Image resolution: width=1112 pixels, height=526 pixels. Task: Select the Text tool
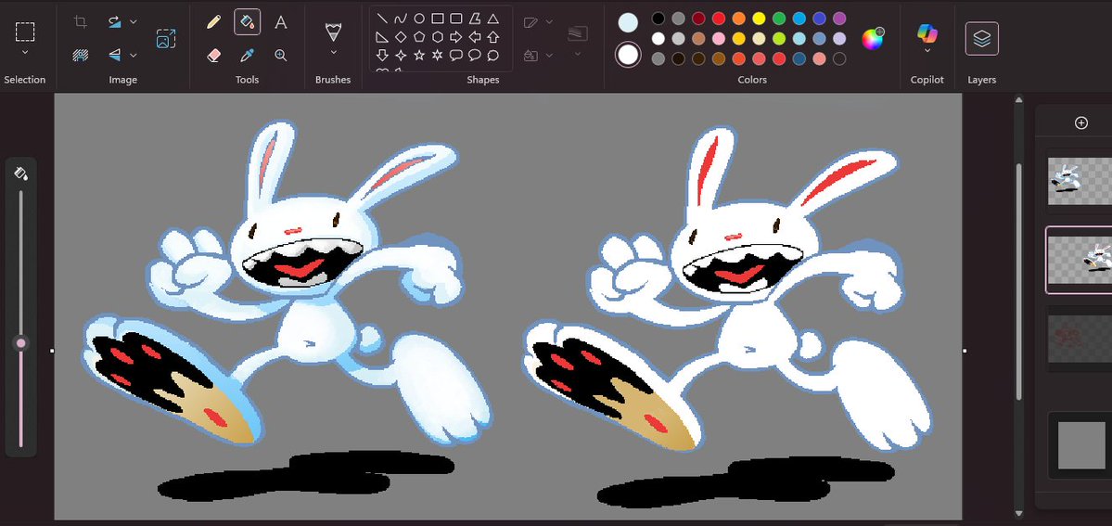coord(281,22)
